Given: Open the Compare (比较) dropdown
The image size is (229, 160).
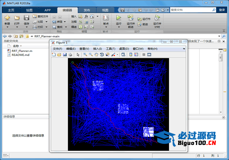Looking at the screenshot, I should pyautogui.click(x=46, y=22).
